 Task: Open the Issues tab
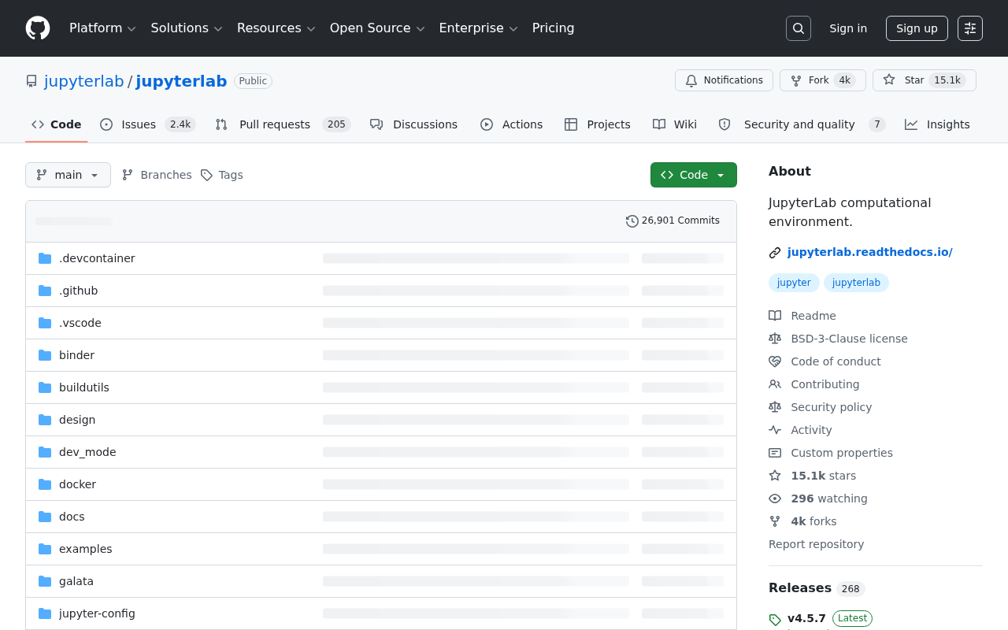[147, 124]
